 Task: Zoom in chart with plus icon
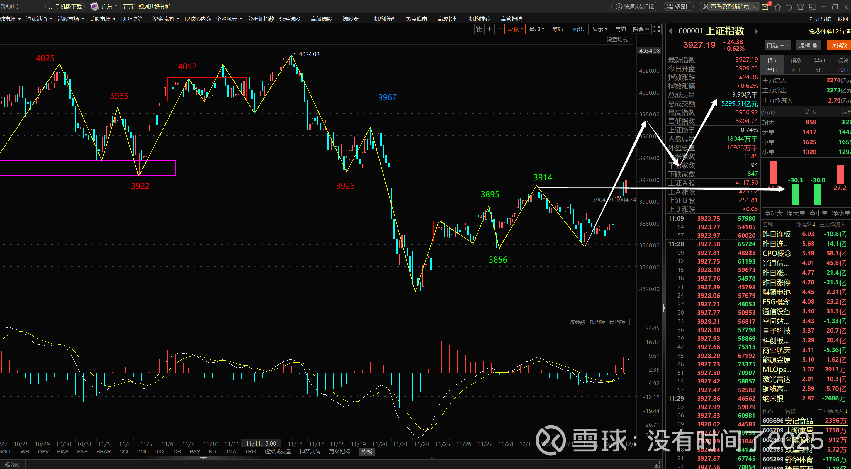489,29
